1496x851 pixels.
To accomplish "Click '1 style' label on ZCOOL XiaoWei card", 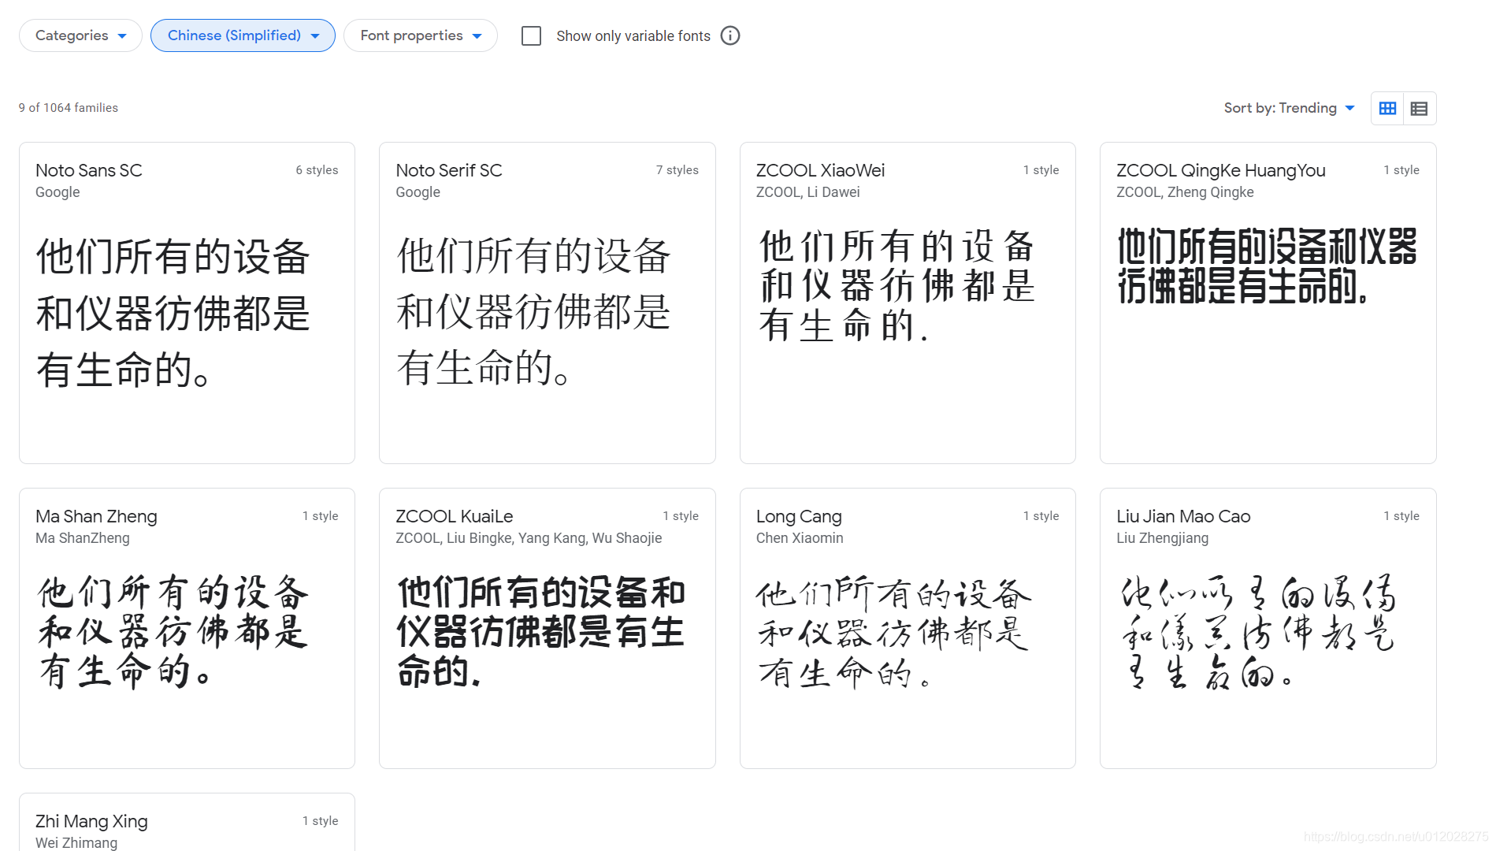I will click(x=1041, y=170).
